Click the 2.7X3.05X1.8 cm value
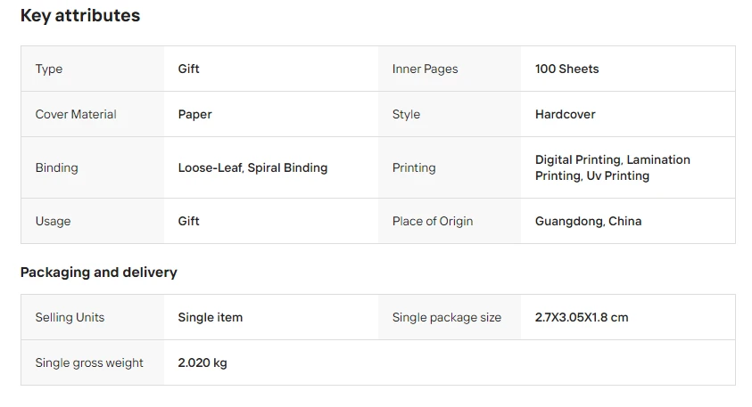 (x=582, y=317)
